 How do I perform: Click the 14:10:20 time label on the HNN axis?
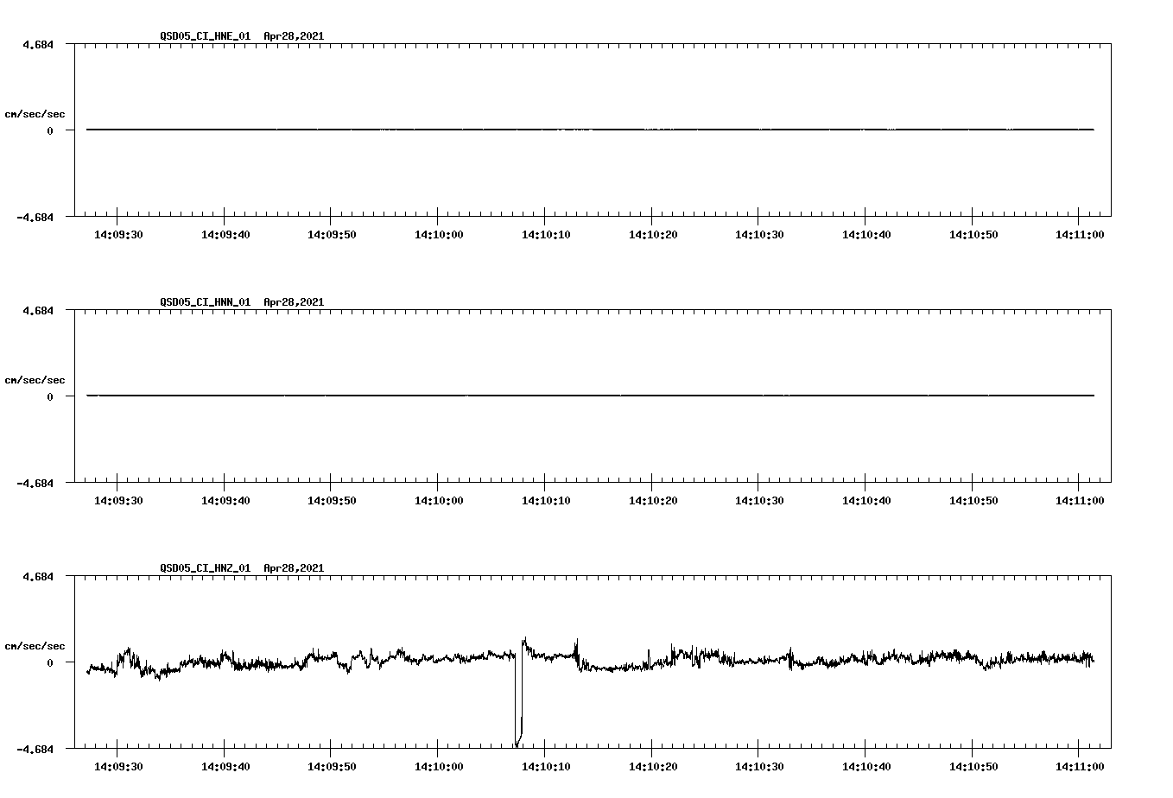652,499
